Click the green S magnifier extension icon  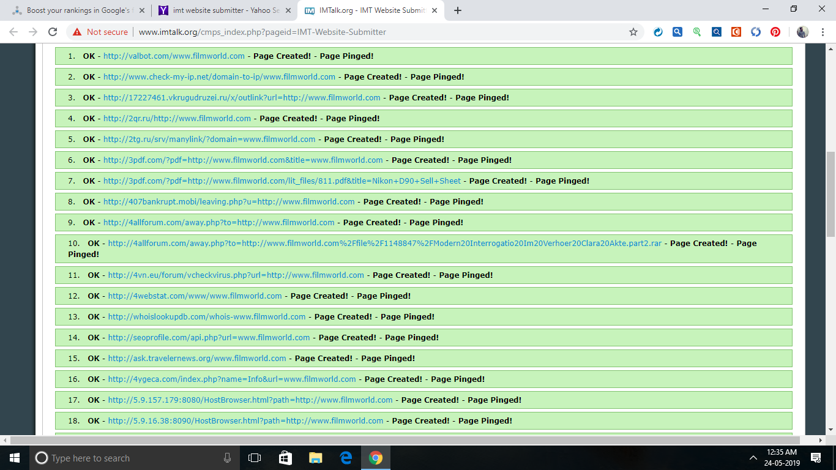(697, 32)
